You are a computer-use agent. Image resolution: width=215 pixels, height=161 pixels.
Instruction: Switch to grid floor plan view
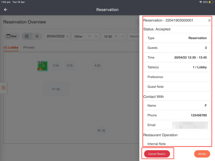(27, 36)
